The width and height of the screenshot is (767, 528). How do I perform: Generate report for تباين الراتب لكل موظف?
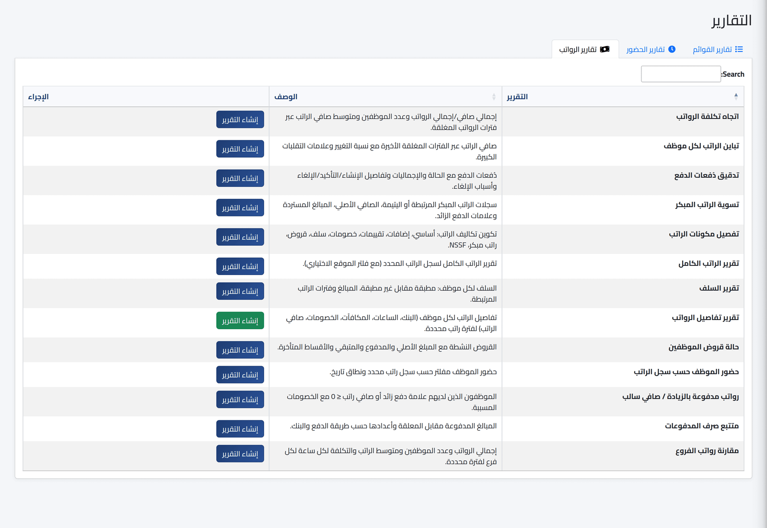(240, 149)
